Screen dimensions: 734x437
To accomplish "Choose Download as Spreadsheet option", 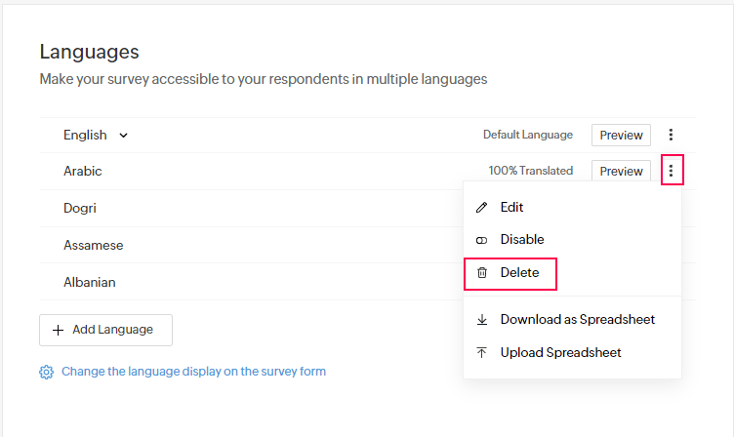I will pos(577,319).
